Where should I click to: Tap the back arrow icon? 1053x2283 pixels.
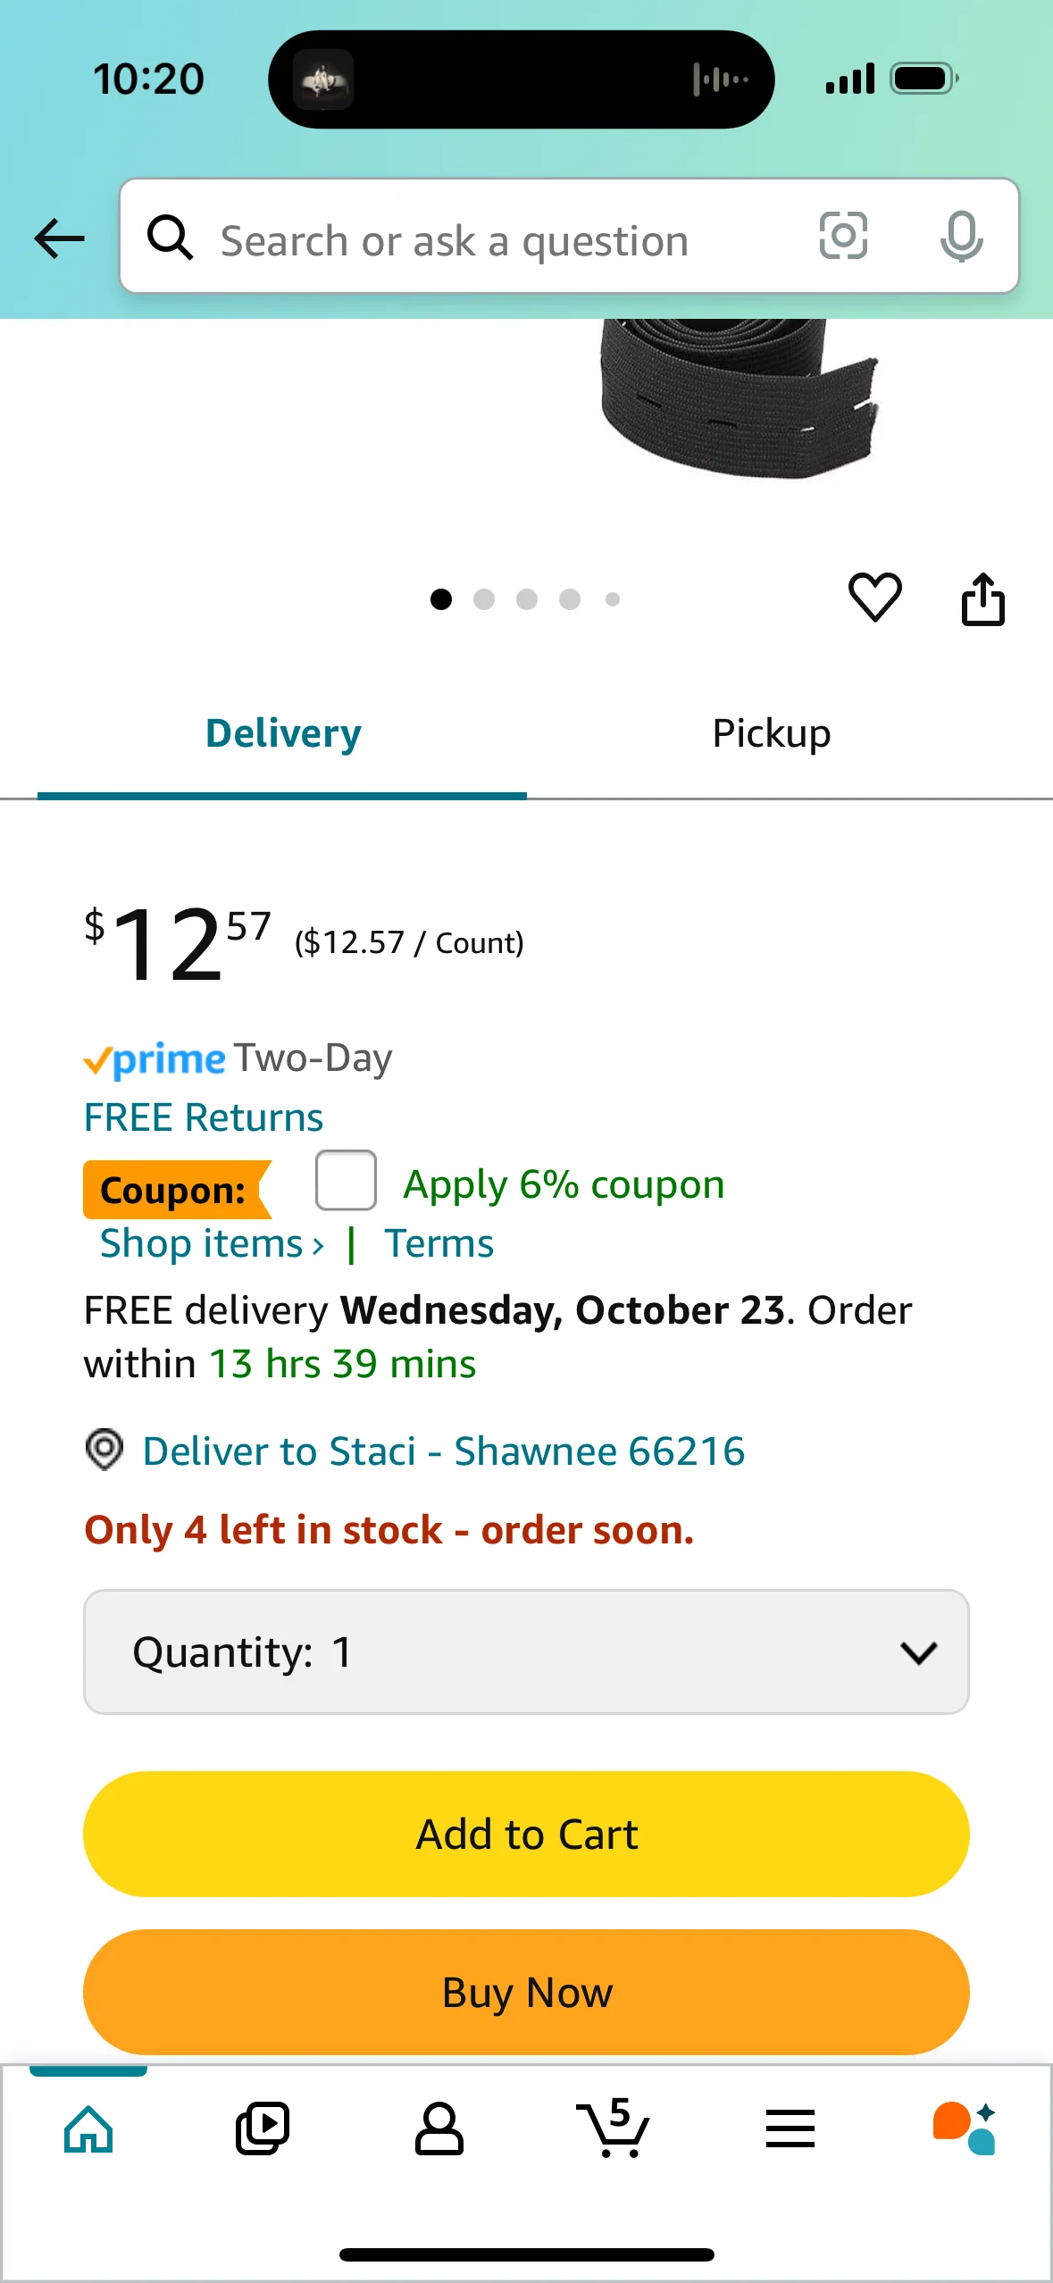[59, 239]
